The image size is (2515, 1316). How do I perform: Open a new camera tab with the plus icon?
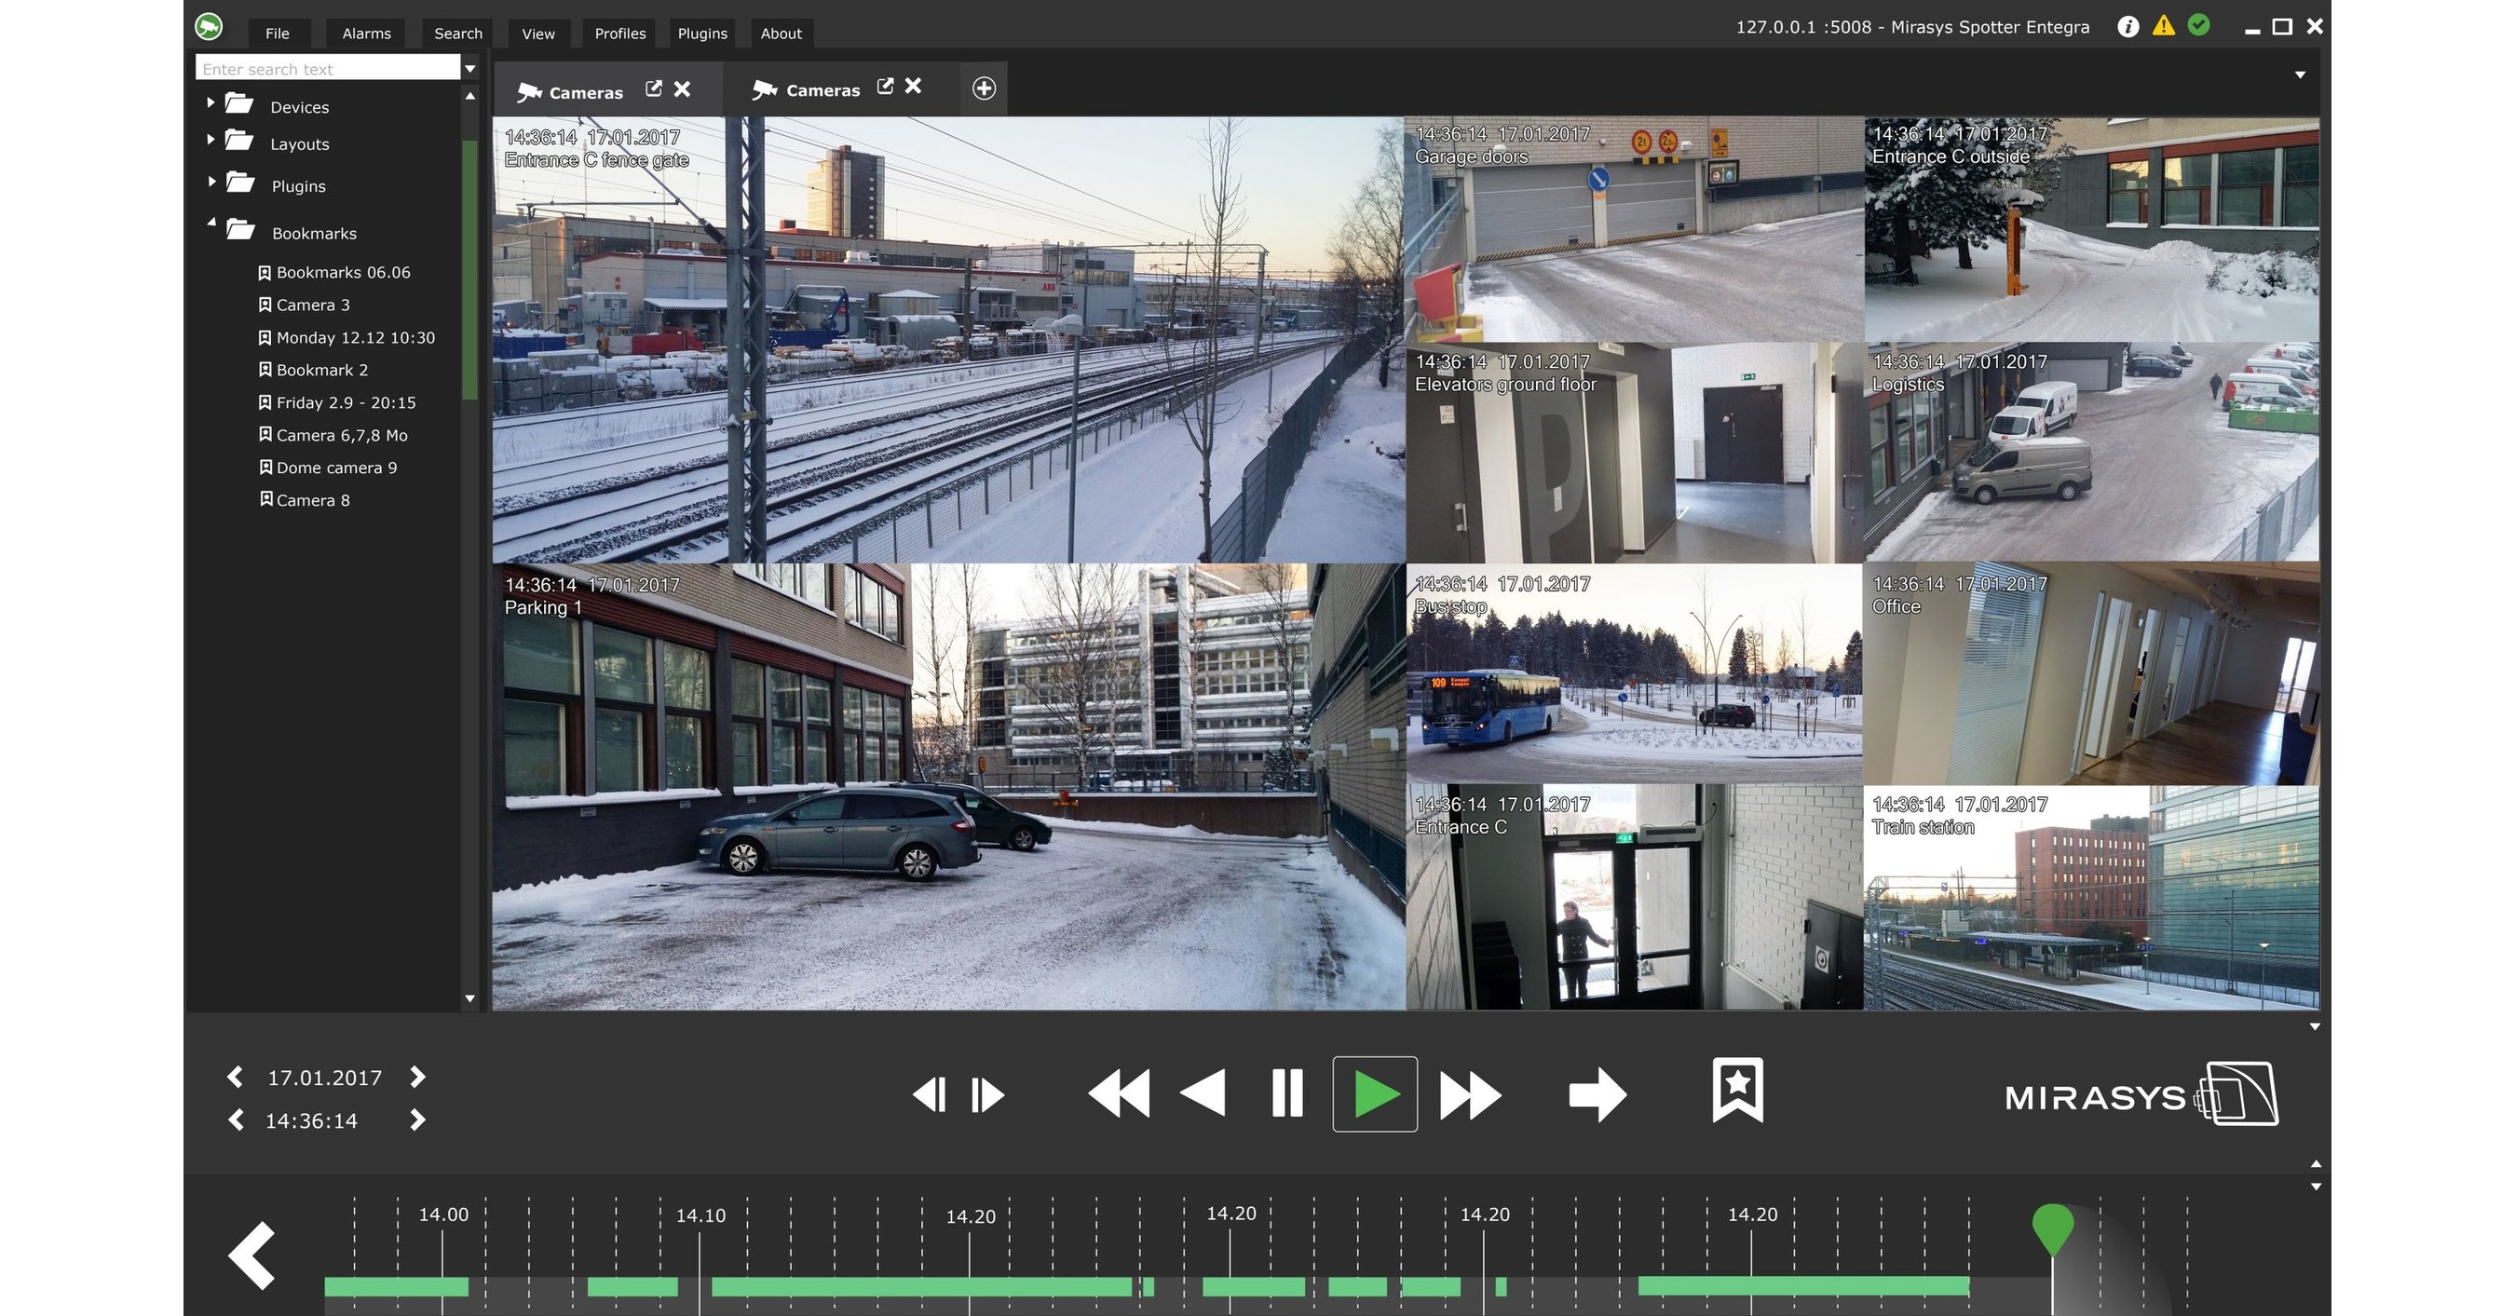tap(985, 88)
